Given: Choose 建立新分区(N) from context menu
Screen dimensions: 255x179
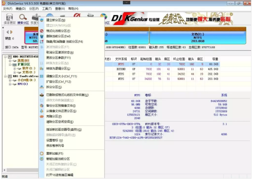Looking at the screenshot, I should coord(56,20).
